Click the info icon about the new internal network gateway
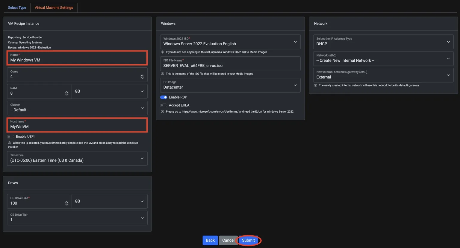Screen dimensions: 460x248 click(315, 85)
